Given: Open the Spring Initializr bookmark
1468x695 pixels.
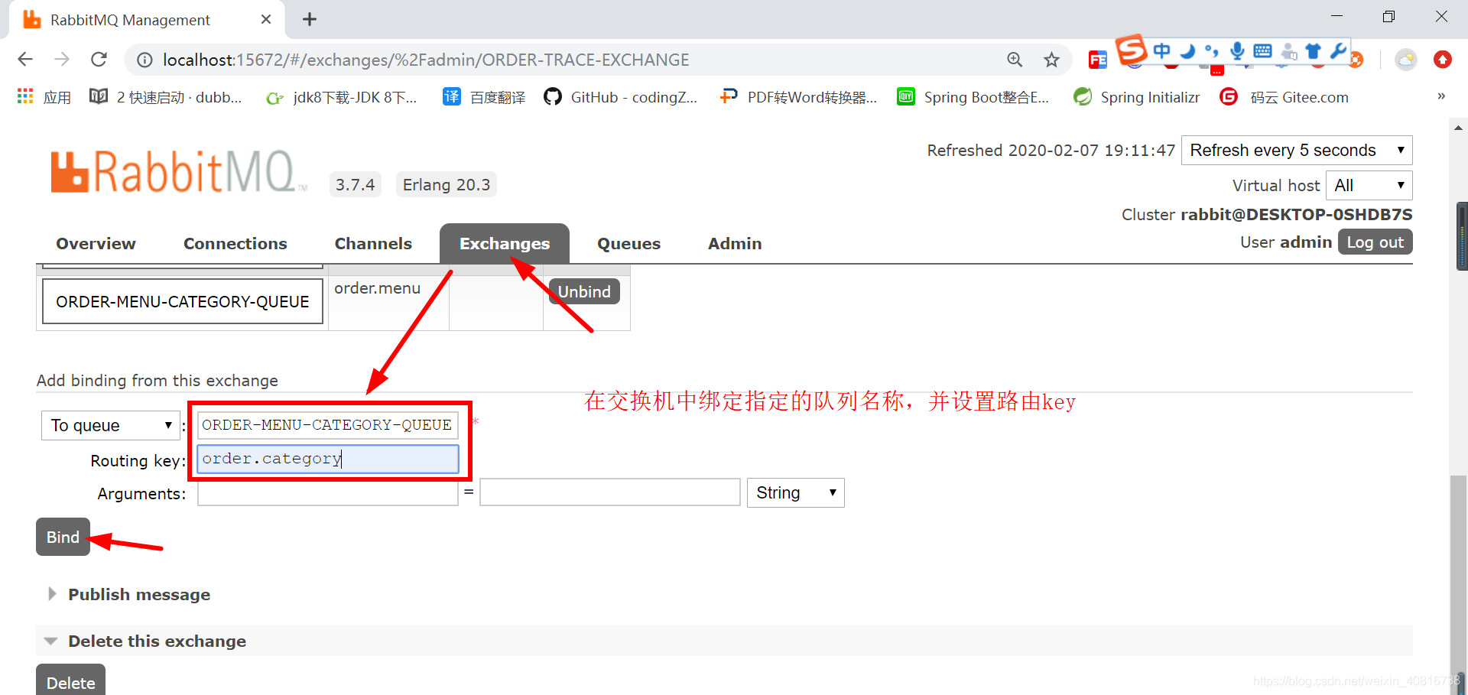Looking at the screenshot, I should coord(1136,97).
